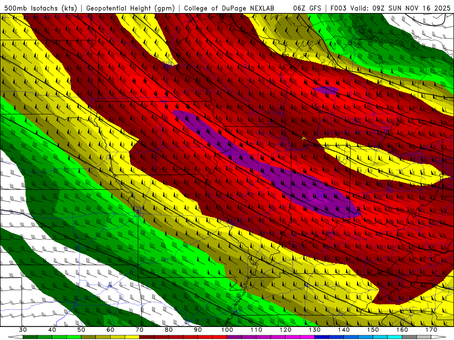Image resolution: width=454 pixels, height=340 pixels.
Task: Select the darkest green swatch starting at 30
Action: (x=30, y=337)
